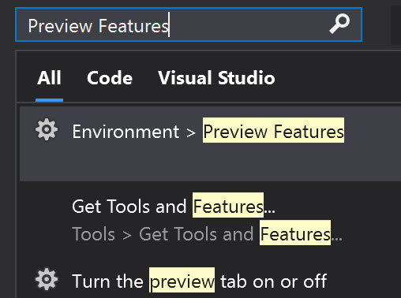Viewport: 401px width, 298px height.
Task: Click gear icon beside Environment result
Action: pos(47,129)
